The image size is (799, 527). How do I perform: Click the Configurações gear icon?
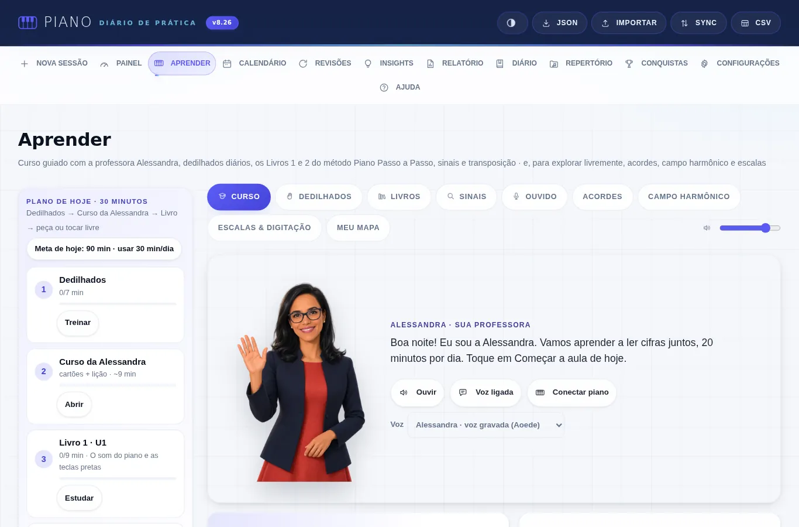(x=705, y=64)
